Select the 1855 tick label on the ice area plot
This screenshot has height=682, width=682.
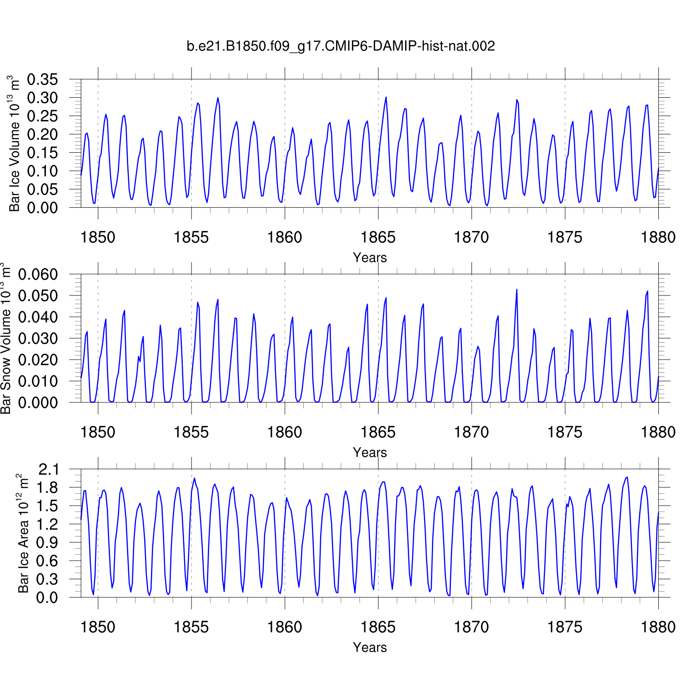pos(191,627)
